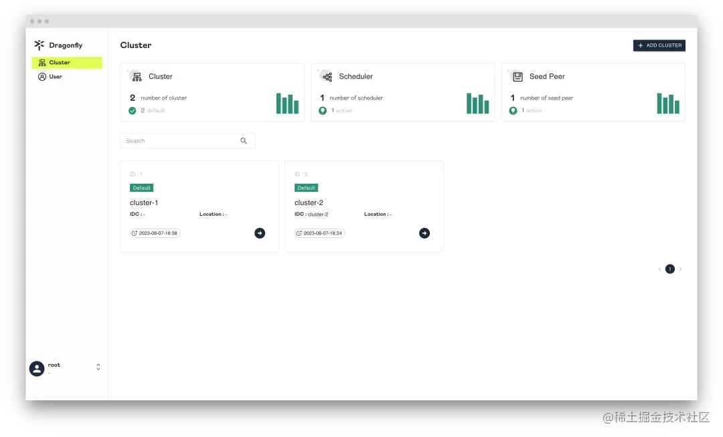The height and width of the screenshot is (437, 723).
Task: Click the date chip 2023-08-07-18:24
Action: [319, 233]
